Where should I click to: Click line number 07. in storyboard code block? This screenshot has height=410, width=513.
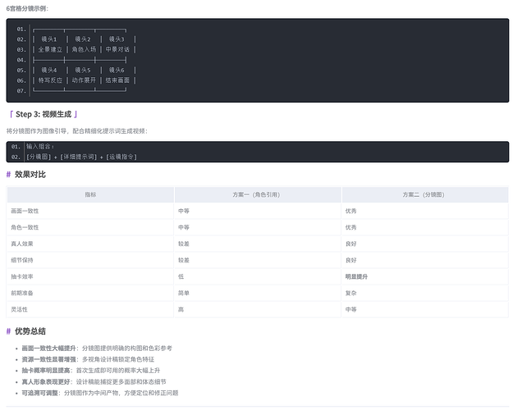(x=21, y=90)
